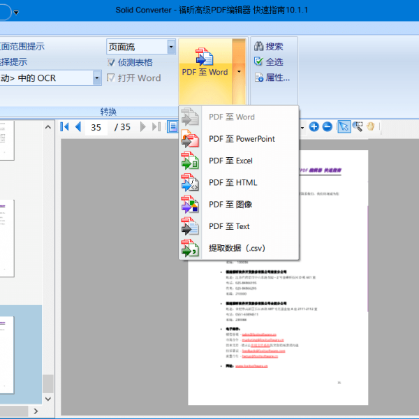Click the greyed PDF 至 Word menu icon
Image resolution: width=419 pixels, height=419 pixels.
click(190, 117)
